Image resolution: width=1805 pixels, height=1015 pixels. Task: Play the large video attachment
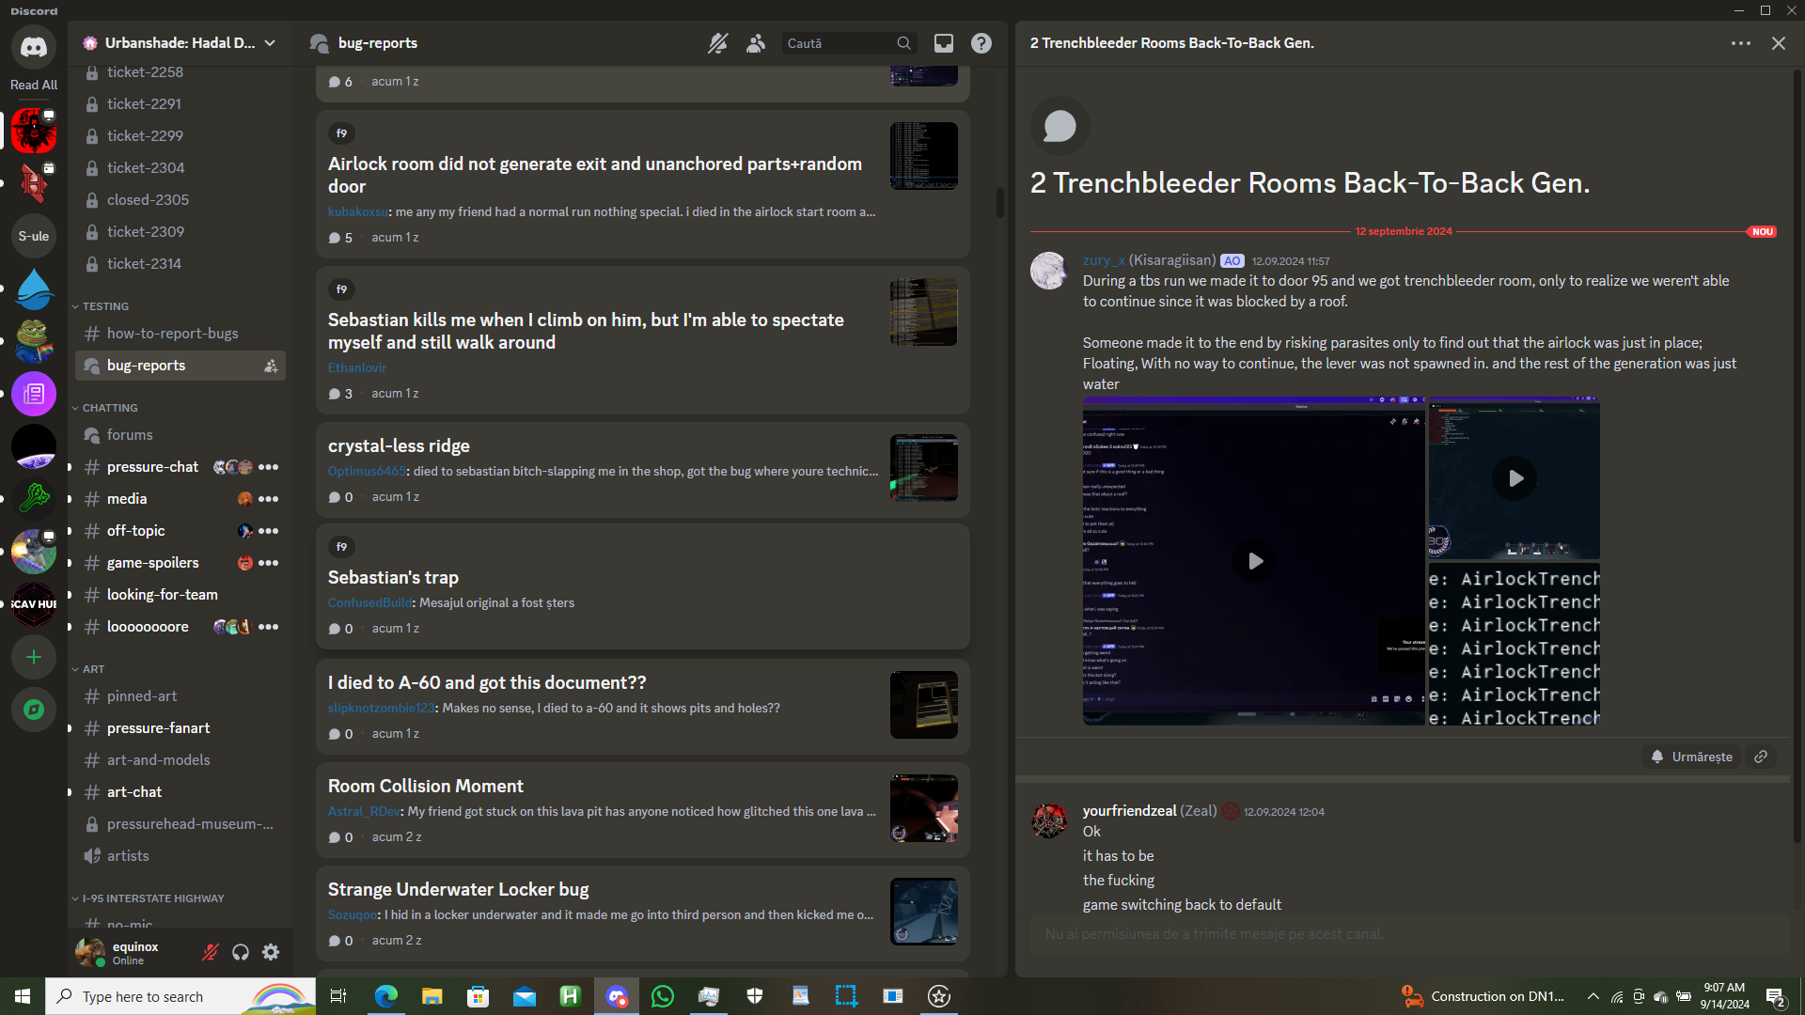pyautogui.click(x=1254, y=561)
